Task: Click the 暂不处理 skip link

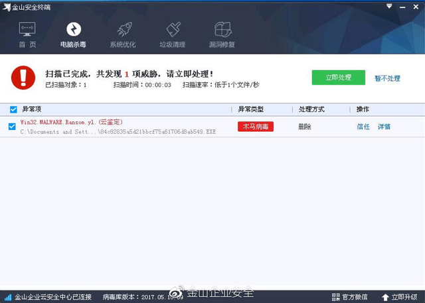Action: pyautogui.click(x=387, y=78)
